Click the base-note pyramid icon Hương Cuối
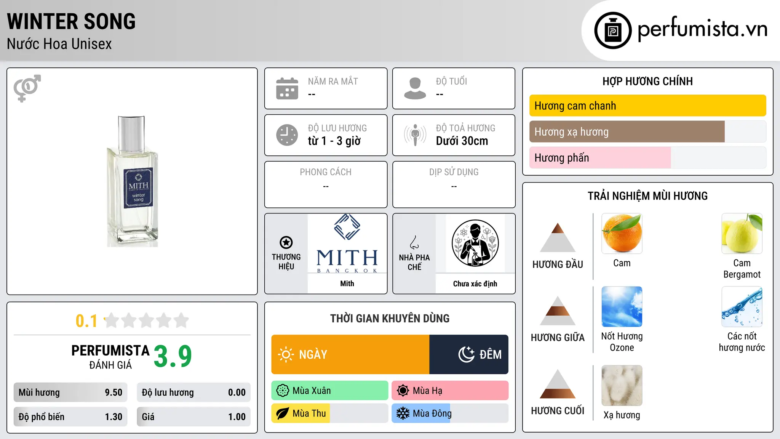 [558, 384]
